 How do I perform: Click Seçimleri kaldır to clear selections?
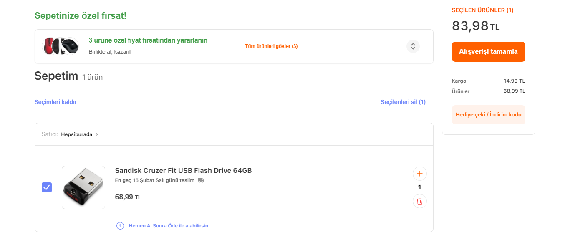[55, 102]
